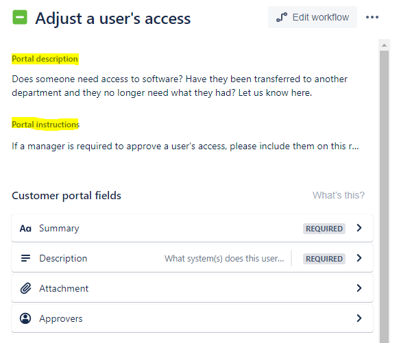Viewport: 399px width, 343px height.
Task: Expand the Description field chevron
Action: [x=359, y=258]
